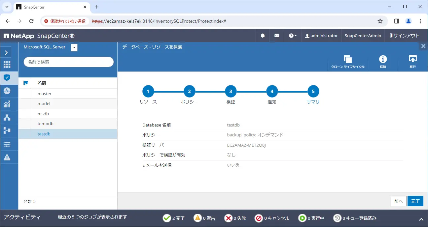
Task: Click the 0 キャンセル canceled status
Action: (272, 218)
